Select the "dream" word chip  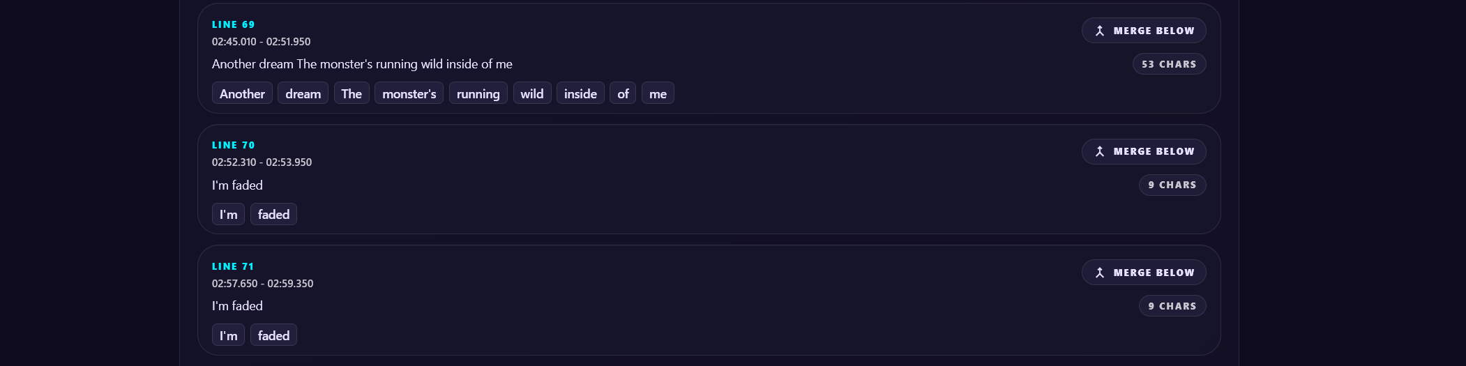303,93
